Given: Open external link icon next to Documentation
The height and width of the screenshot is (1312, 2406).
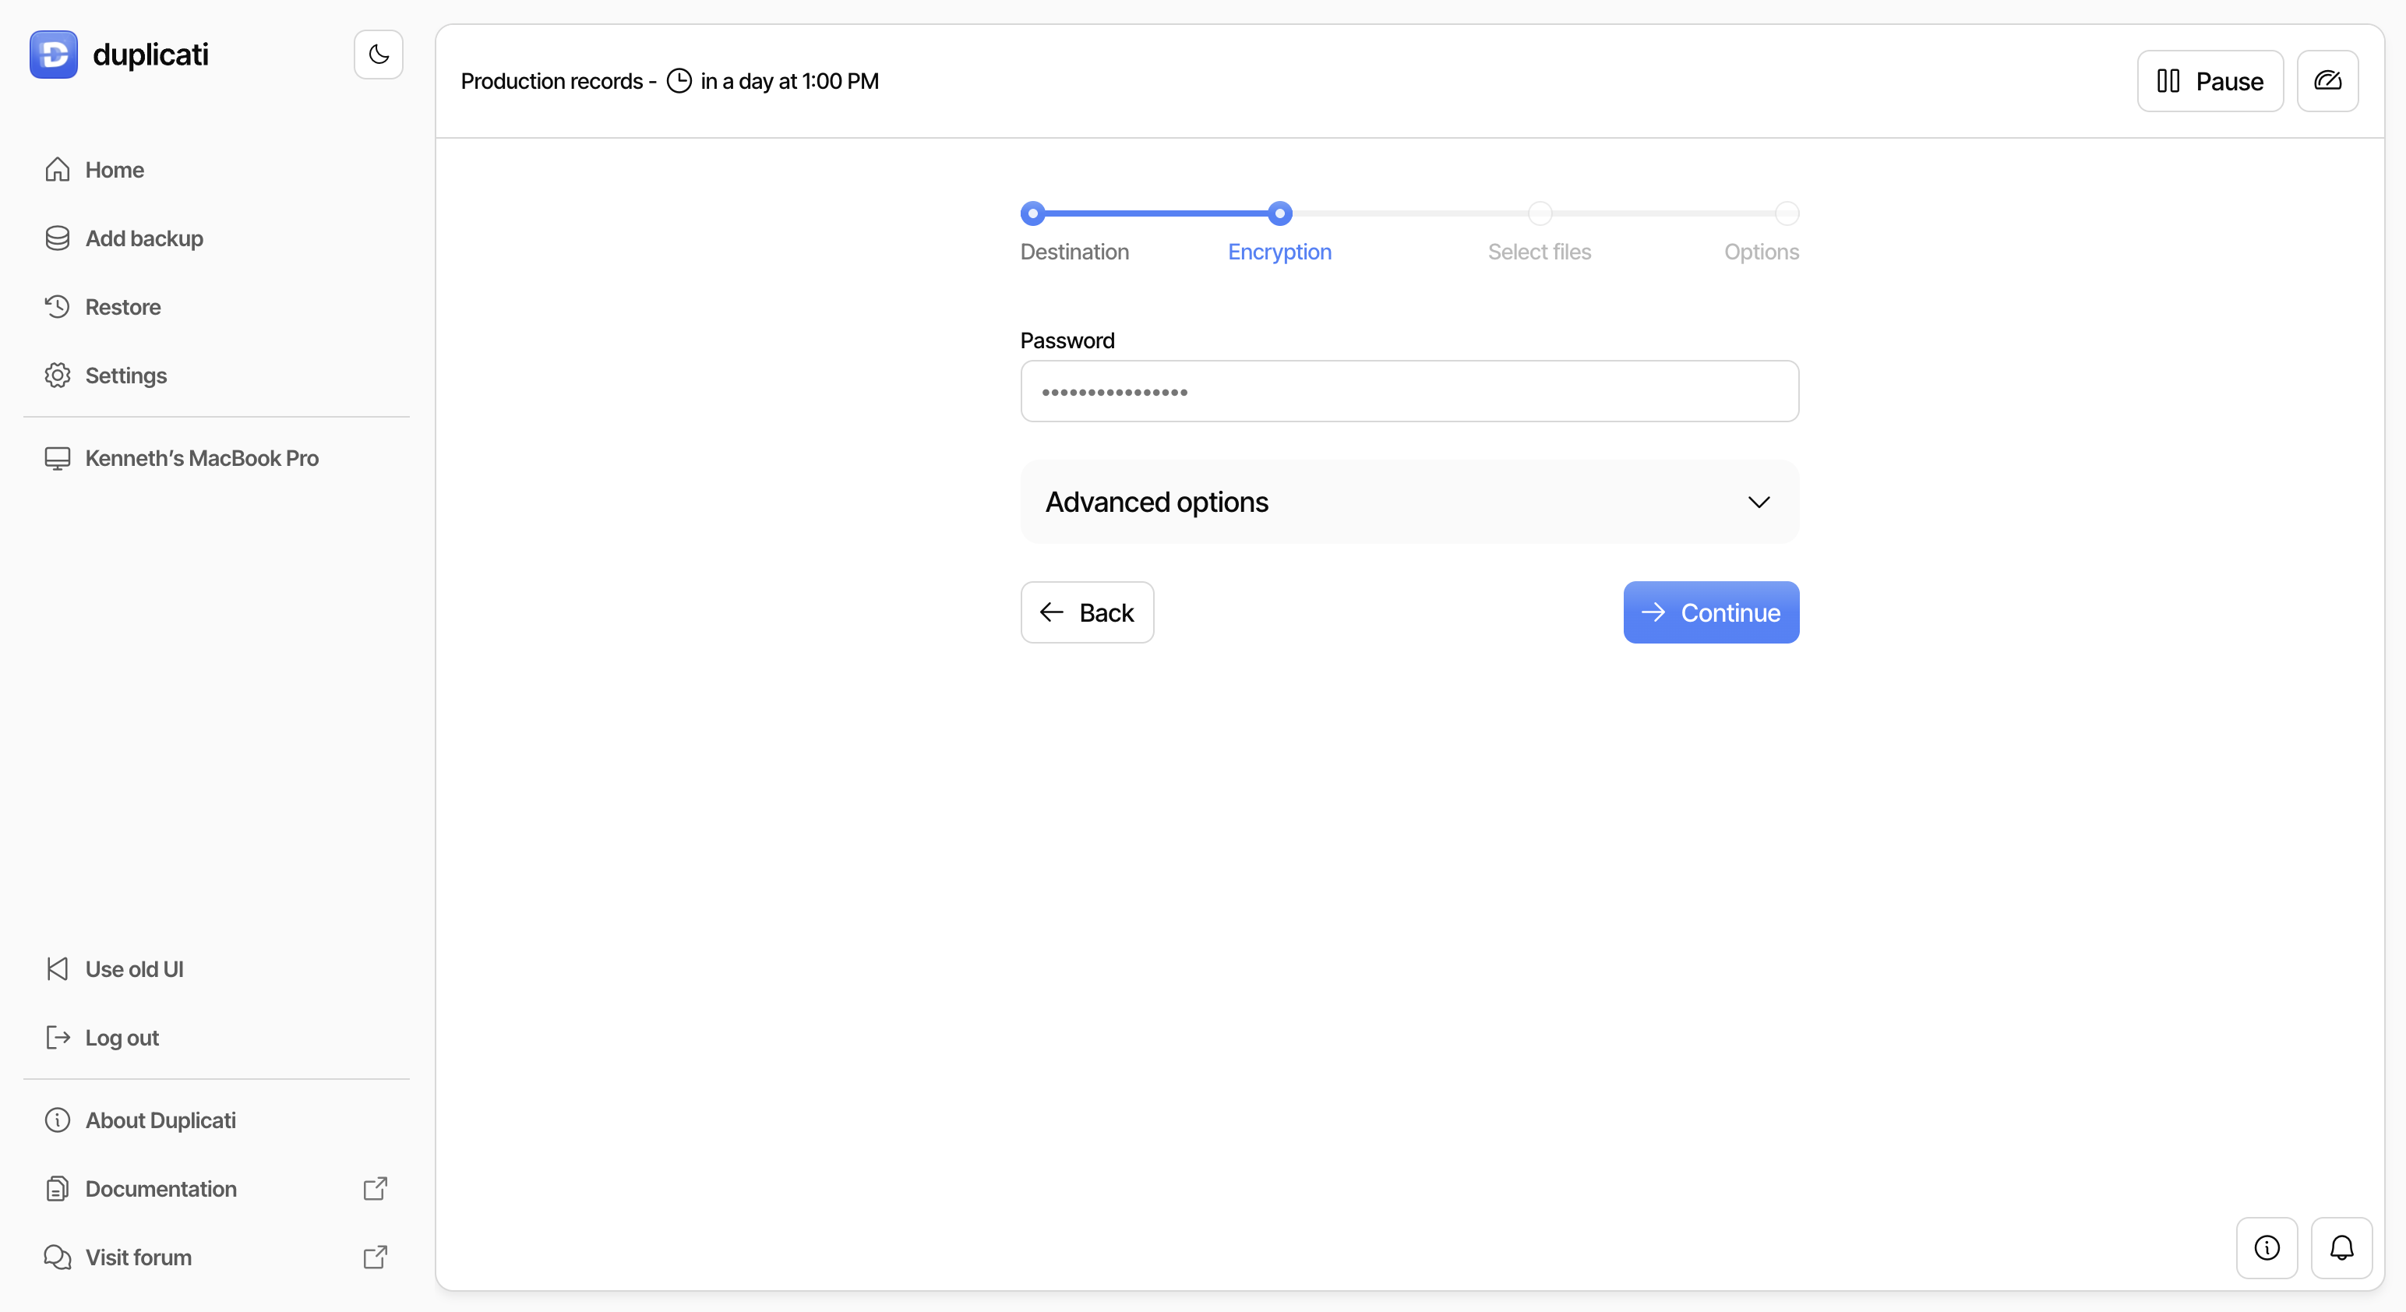Looking at the screenshot, I should (375, 1189).
